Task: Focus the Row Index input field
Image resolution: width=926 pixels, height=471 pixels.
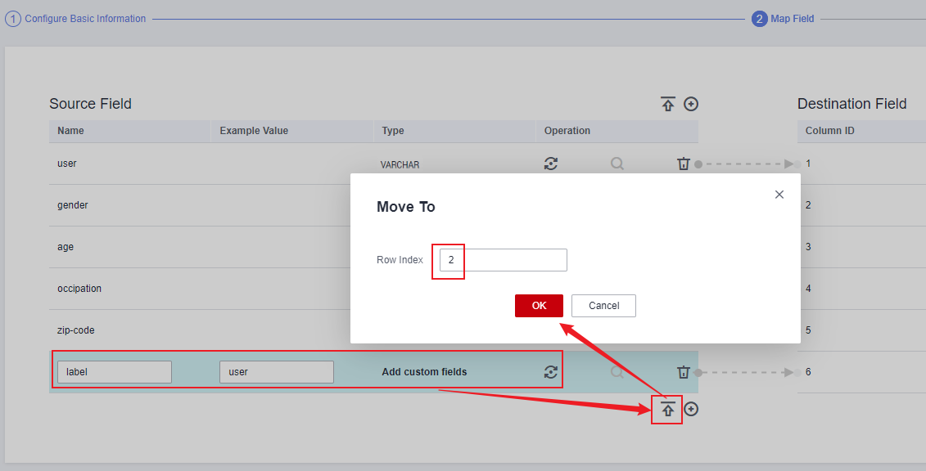Action: (x=504, y=260)
